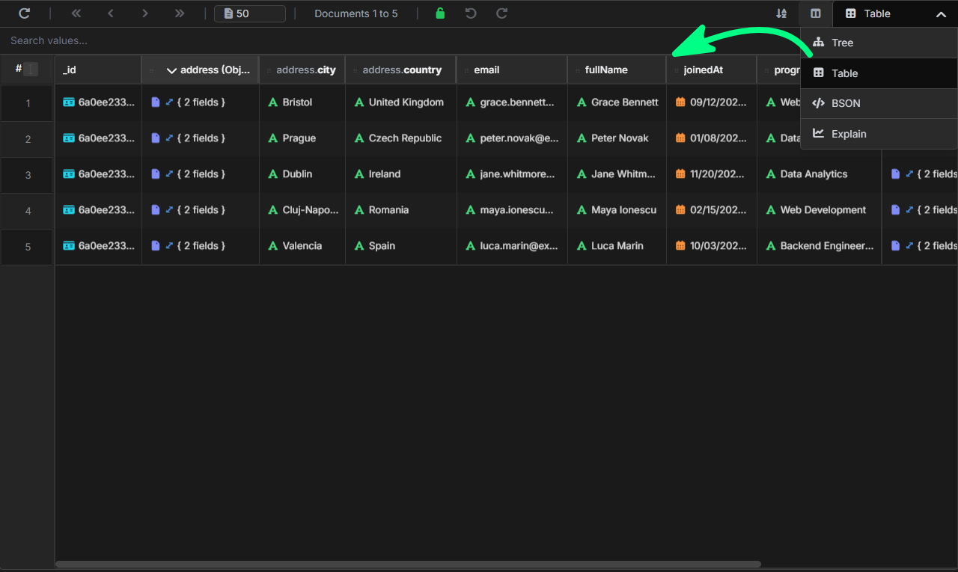This screenshot has height=572, width=958.
Task: Select the Cluj-Napo... city cell
Action: (x=302, y=210)
